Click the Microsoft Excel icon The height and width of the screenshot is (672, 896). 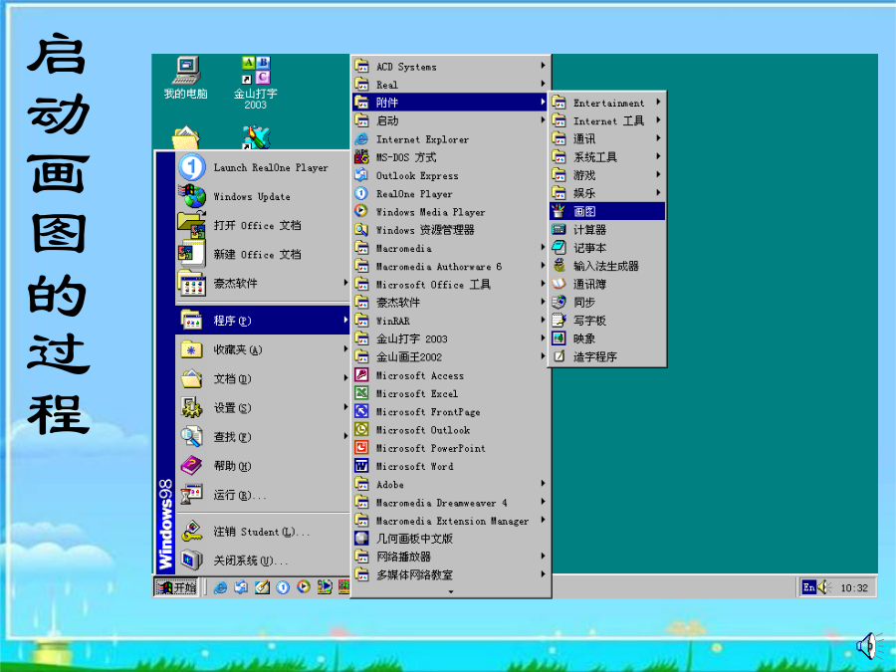tap(361, 393)
